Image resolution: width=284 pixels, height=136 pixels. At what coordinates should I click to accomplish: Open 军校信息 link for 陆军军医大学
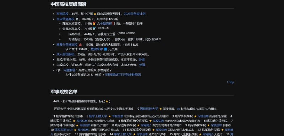pos(83,130)
